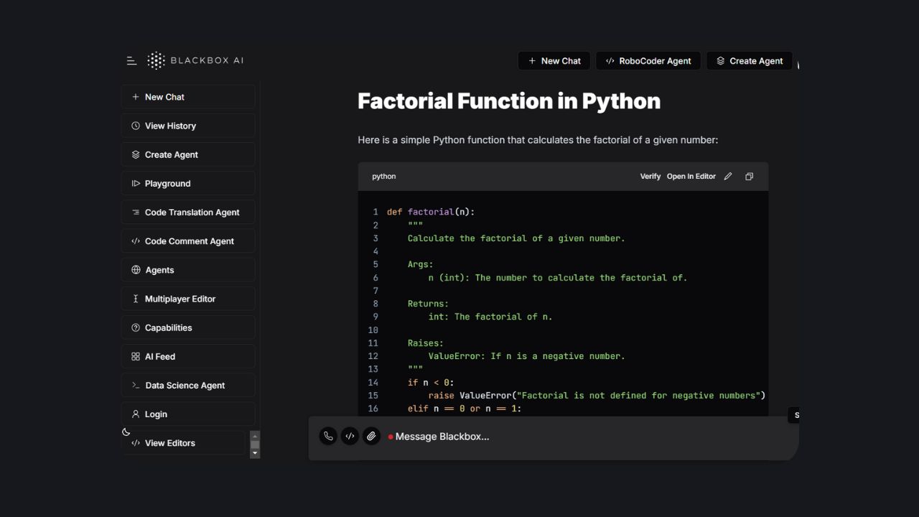Select Code Translation Agent in sidebar
The width and height of the screenshot is (919, 517).
(188, 212)
